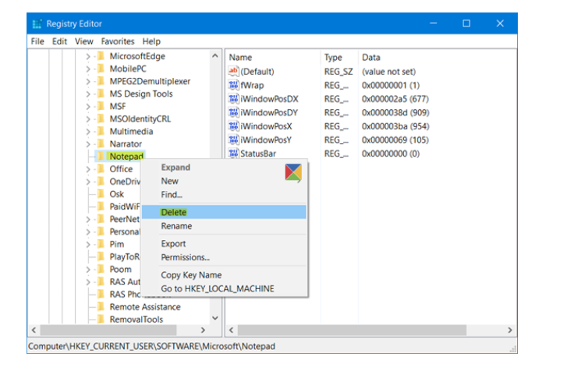This screenshot has width=567, height=367.
Task: Expand the MPEG2Demultiplexer key
Action: [x=88, y=82]
